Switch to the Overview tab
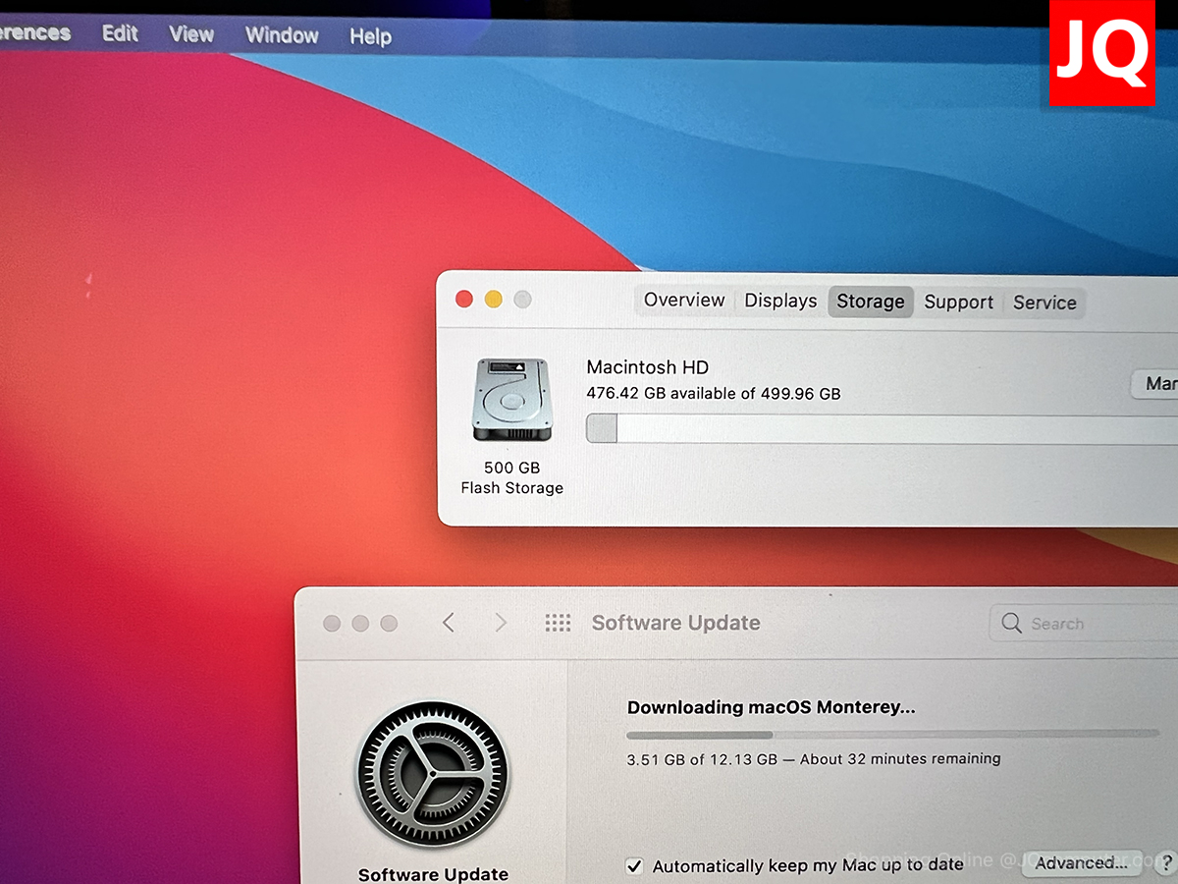This screenshot has width=1178, height=884. 684,301
